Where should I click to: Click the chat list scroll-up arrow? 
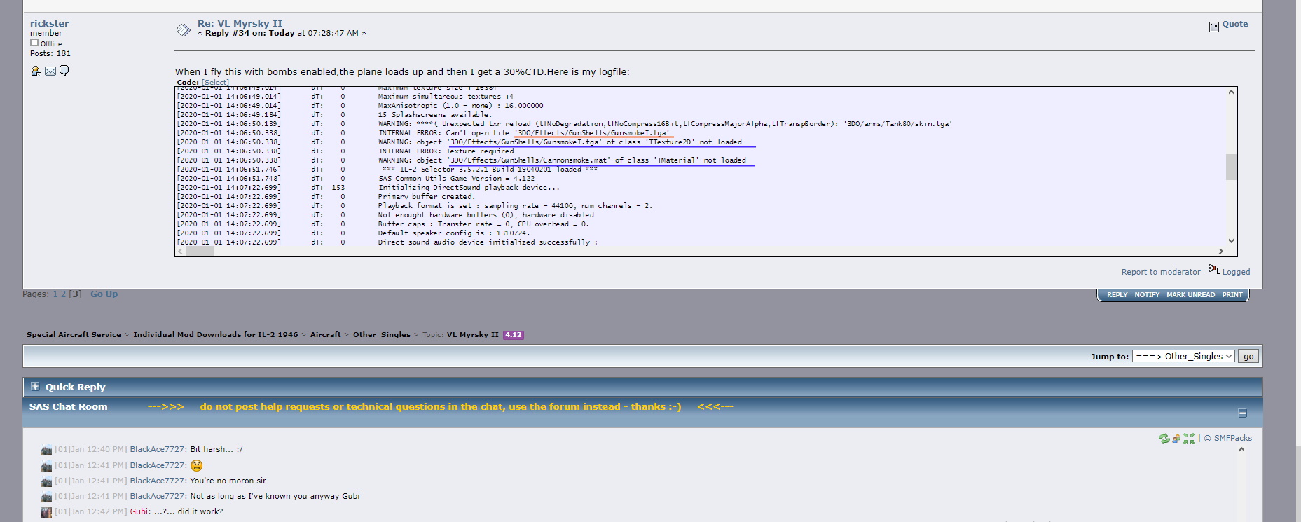pyautogui.click(x=1241, y=450)
